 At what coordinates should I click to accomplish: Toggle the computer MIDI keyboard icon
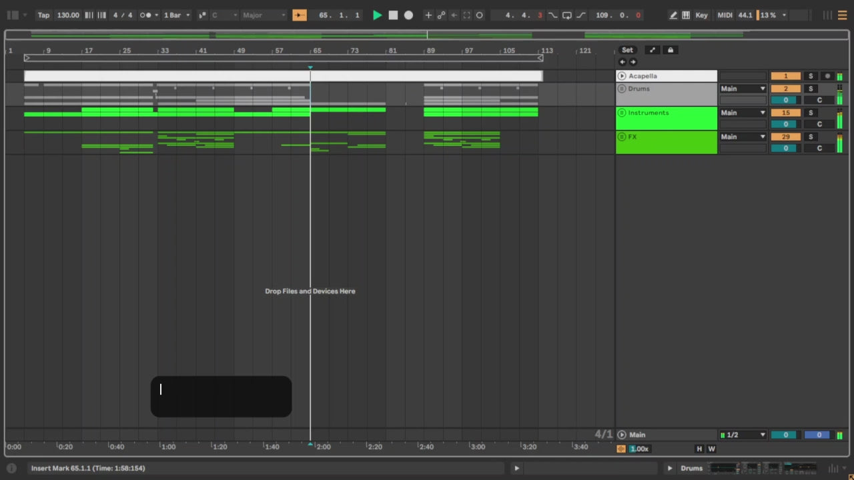[686, 15]
